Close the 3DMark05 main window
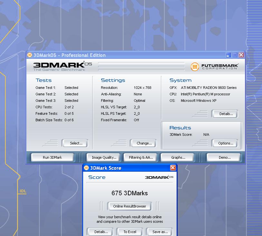Screen dimensions: 262x236 241,55
